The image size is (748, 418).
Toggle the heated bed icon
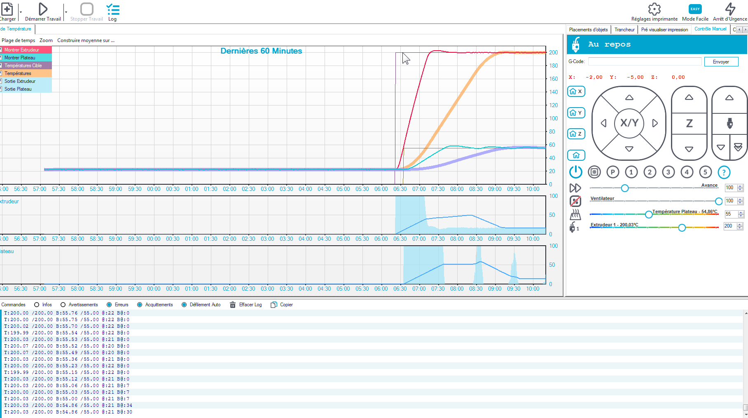point(575,214)
